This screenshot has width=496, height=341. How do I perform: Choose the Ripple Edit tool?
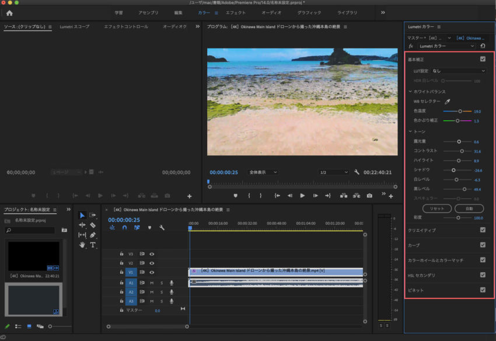pyautogui.click(x=82, y=225)
